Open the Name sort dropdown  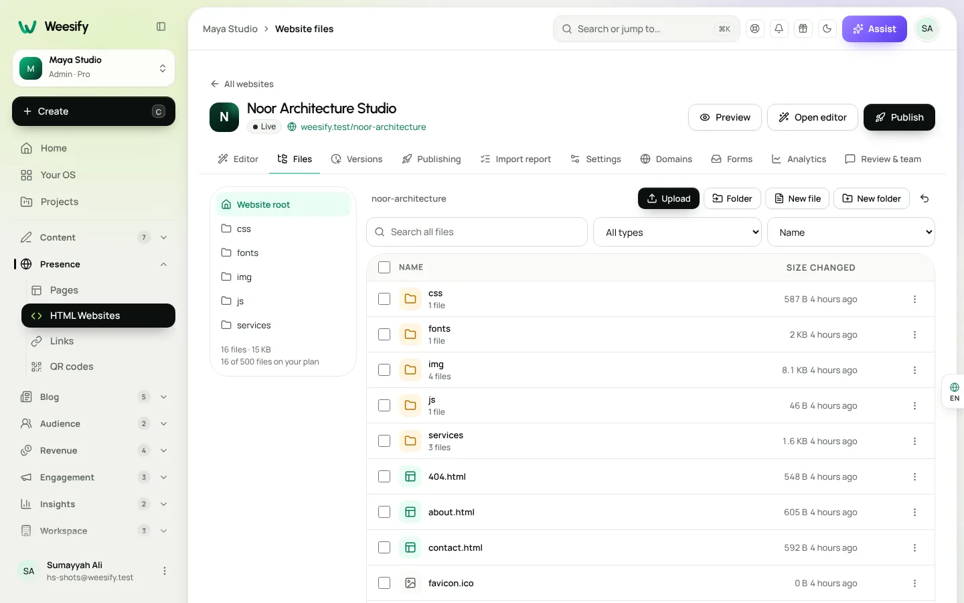click(x=851, y=232)
